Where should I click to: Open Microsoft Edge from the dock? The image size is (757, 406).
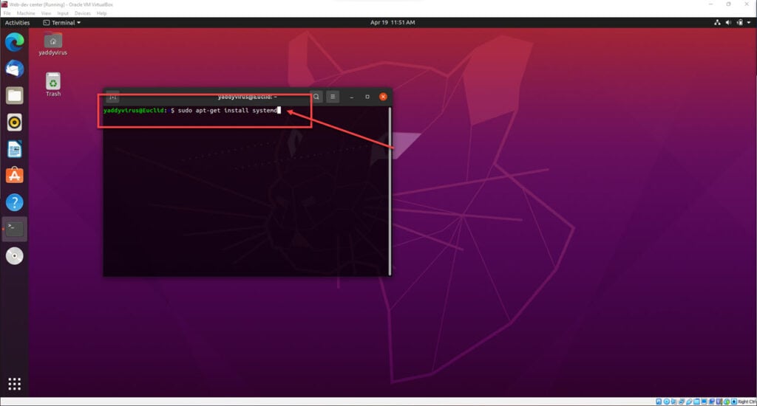click(x=15, y=42)
